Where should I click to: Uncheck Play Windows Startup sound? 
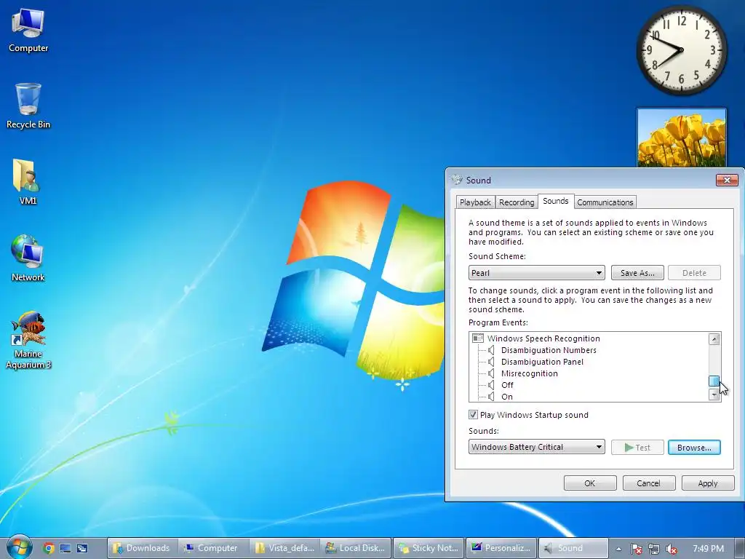coord(473,414)
